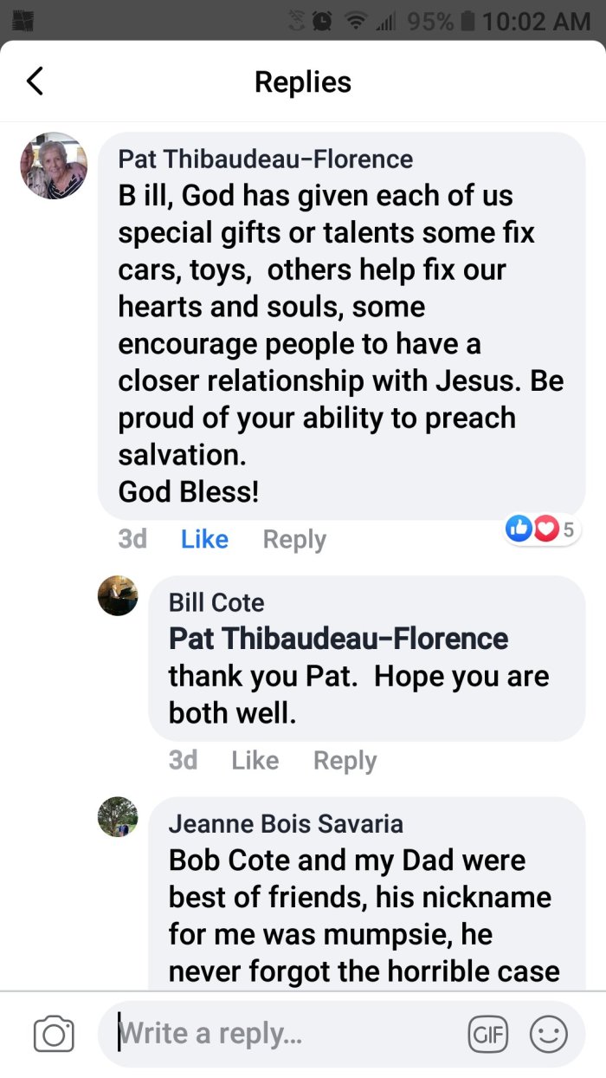Open Jeanne Bois Savaria's profile picture

118,816
